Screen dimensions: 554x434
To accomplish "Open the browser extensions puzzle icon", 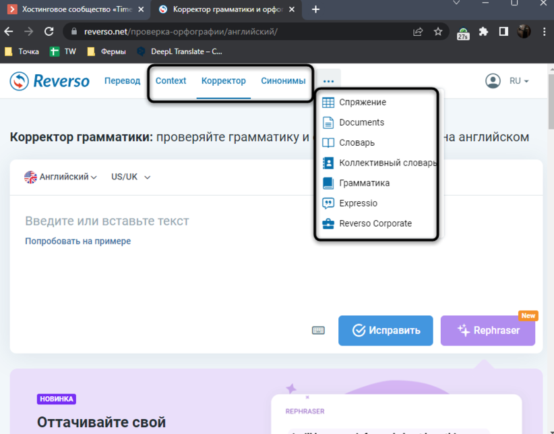I will point(483,32).
